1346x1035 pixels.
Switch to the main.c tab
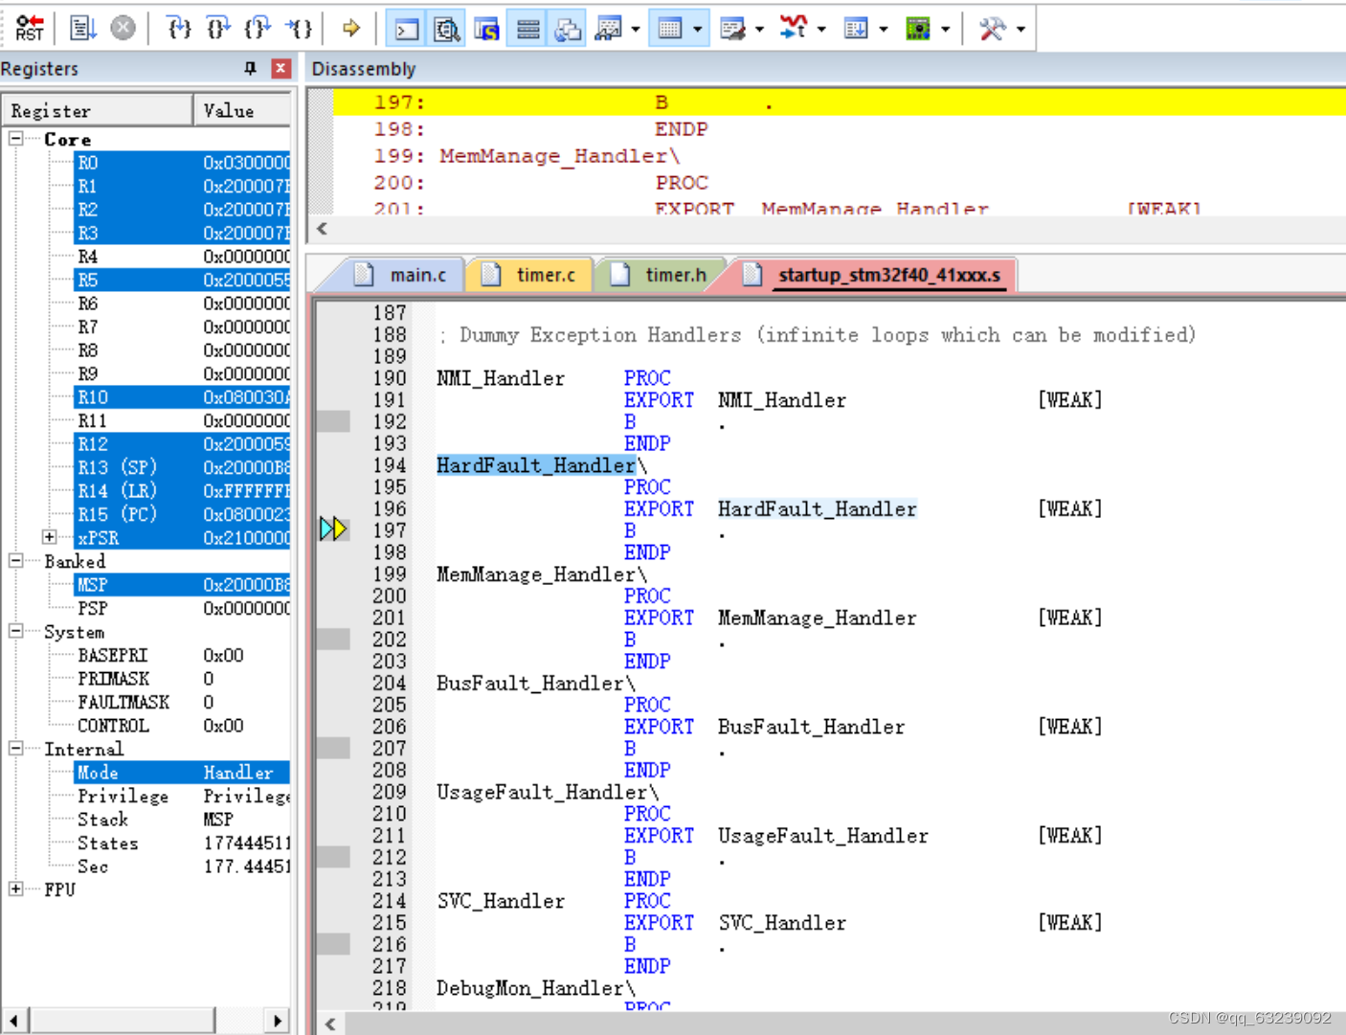click(x=418, y=275)
